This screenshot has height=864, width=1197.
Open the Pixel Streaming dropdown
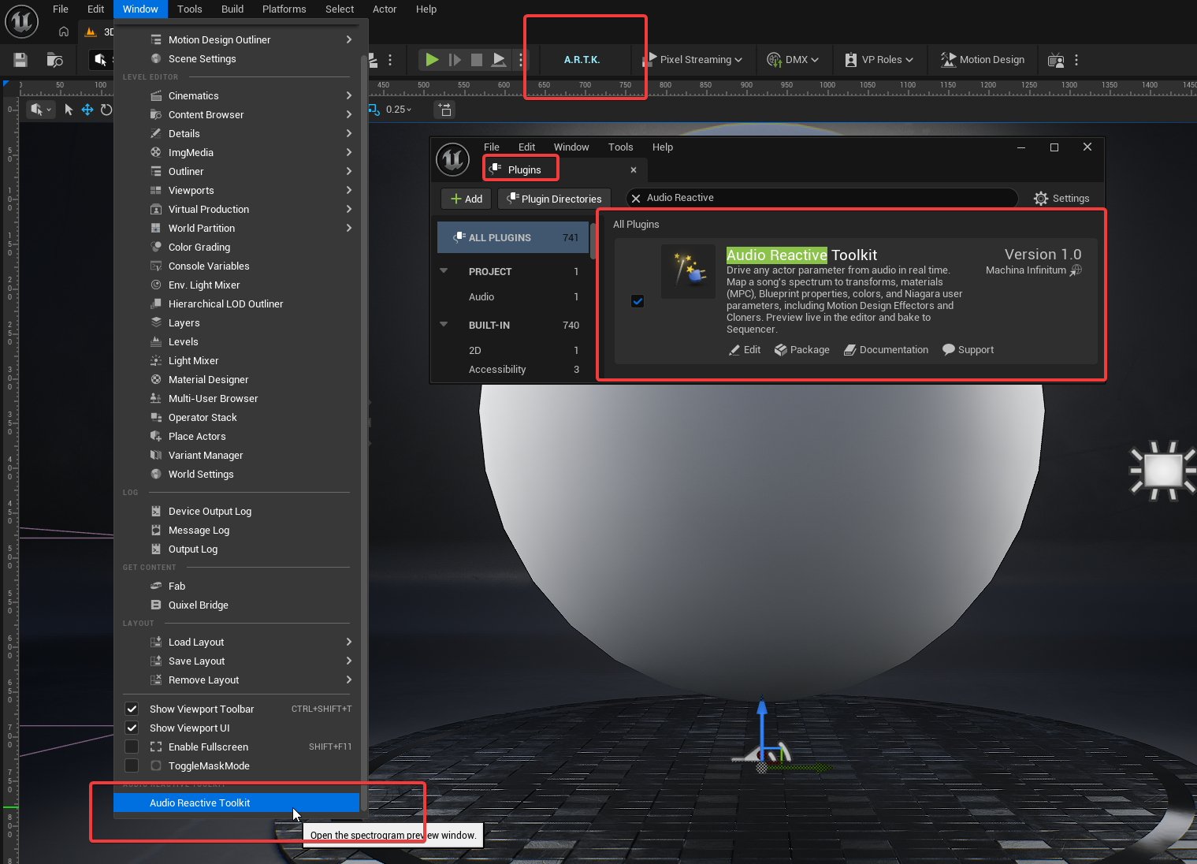pos(693,60)
